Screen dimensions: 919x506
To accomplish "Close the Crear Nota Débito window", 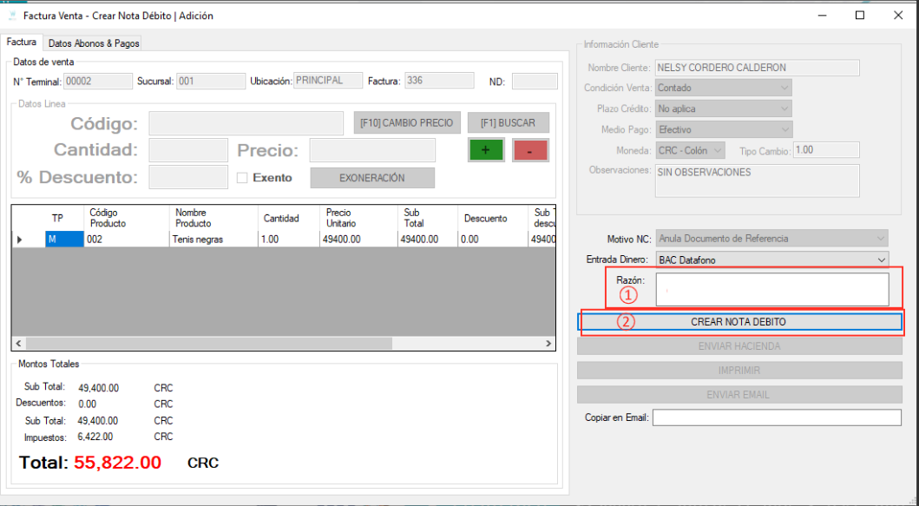I will click(x=898, y=16).
